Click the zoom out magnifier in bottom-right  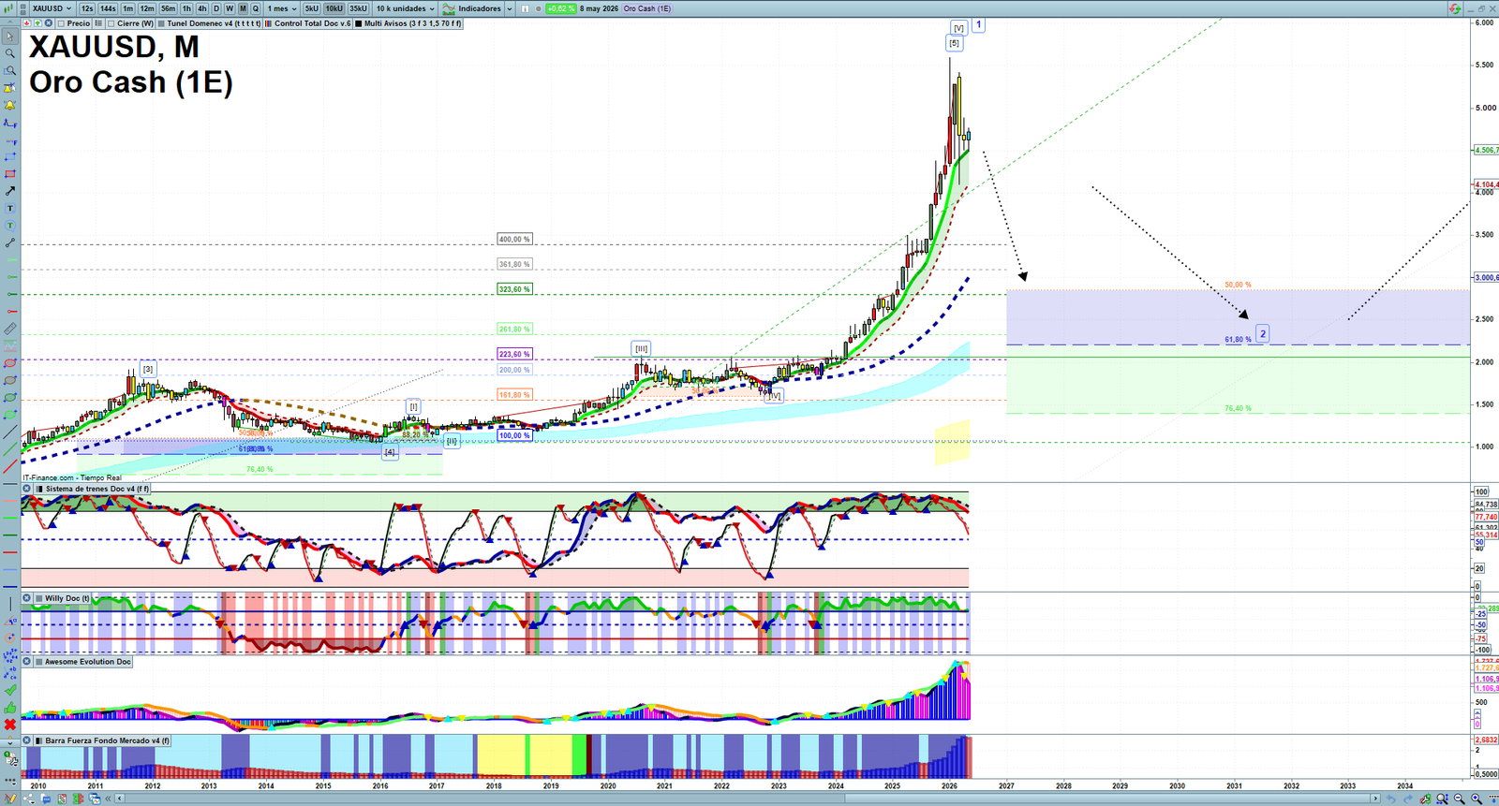tap(1459, 799)
